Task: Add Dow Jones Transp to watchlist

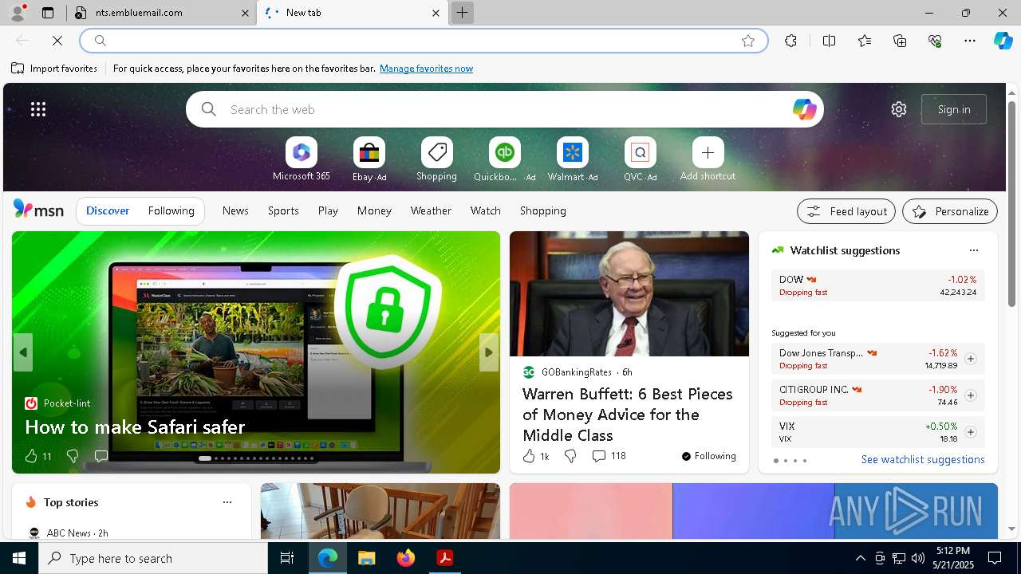Action: (x=970, y=359)
